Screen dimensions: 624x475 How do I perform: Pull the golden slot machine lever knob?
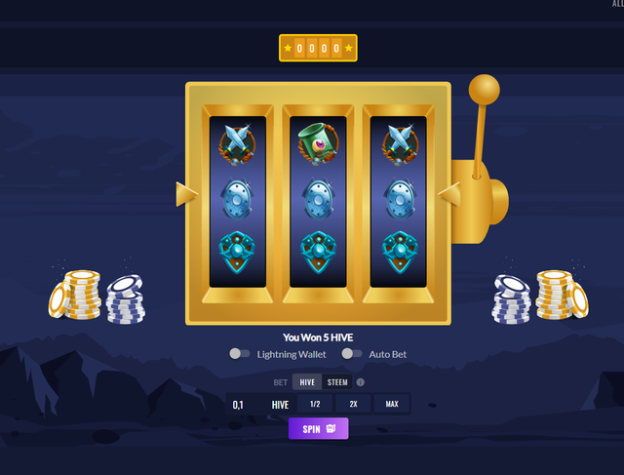(x=484, y=90)
